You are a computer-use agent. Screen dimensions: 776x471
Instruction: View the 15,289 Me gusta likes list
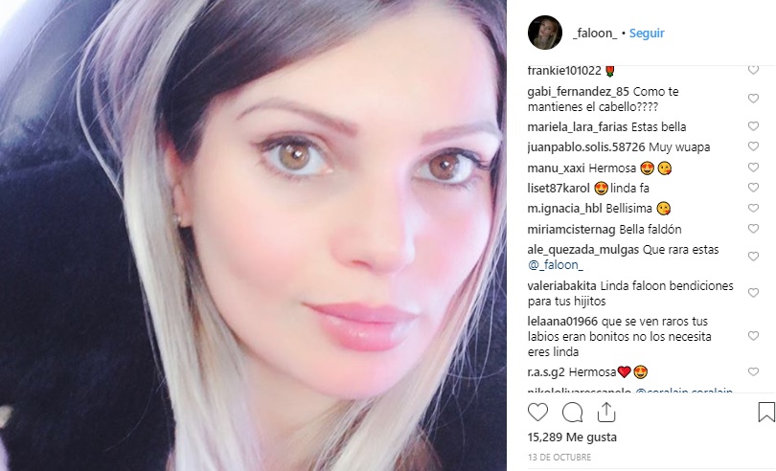572,437
